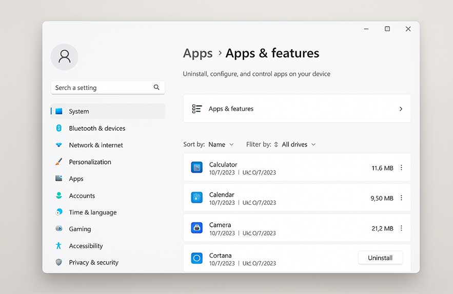This screenshot has height=294, width=453.
Task: Open Bluetooth & devices icon in sidebar
Action: coord(59,128)
